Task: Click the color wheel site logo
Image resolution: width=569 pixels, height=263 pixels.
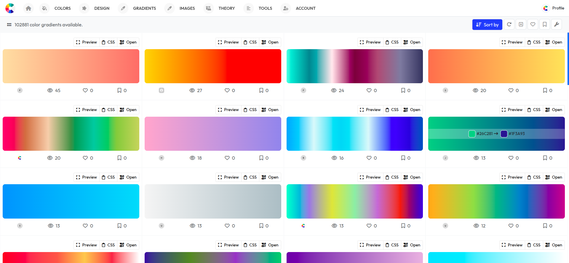Action: click(10, 8)
